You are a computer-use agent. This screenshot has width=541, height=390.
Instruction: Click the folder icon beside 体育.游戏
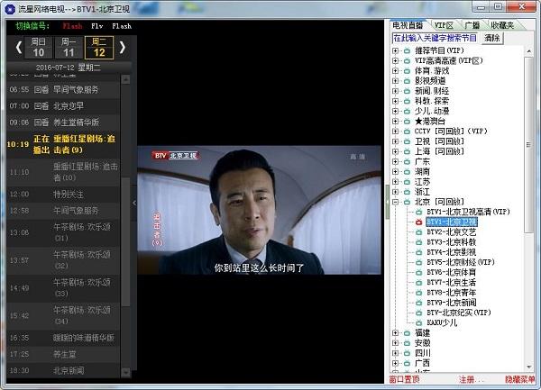(x=408, y=71)
